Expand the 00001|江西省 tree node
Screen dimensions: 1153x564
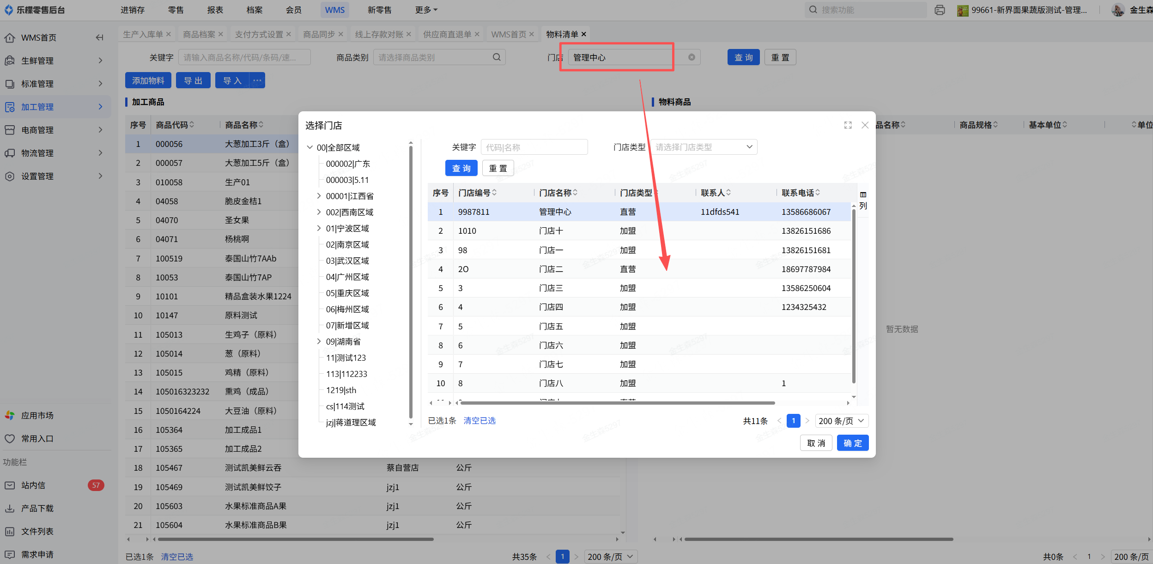[x=319, y=196]
